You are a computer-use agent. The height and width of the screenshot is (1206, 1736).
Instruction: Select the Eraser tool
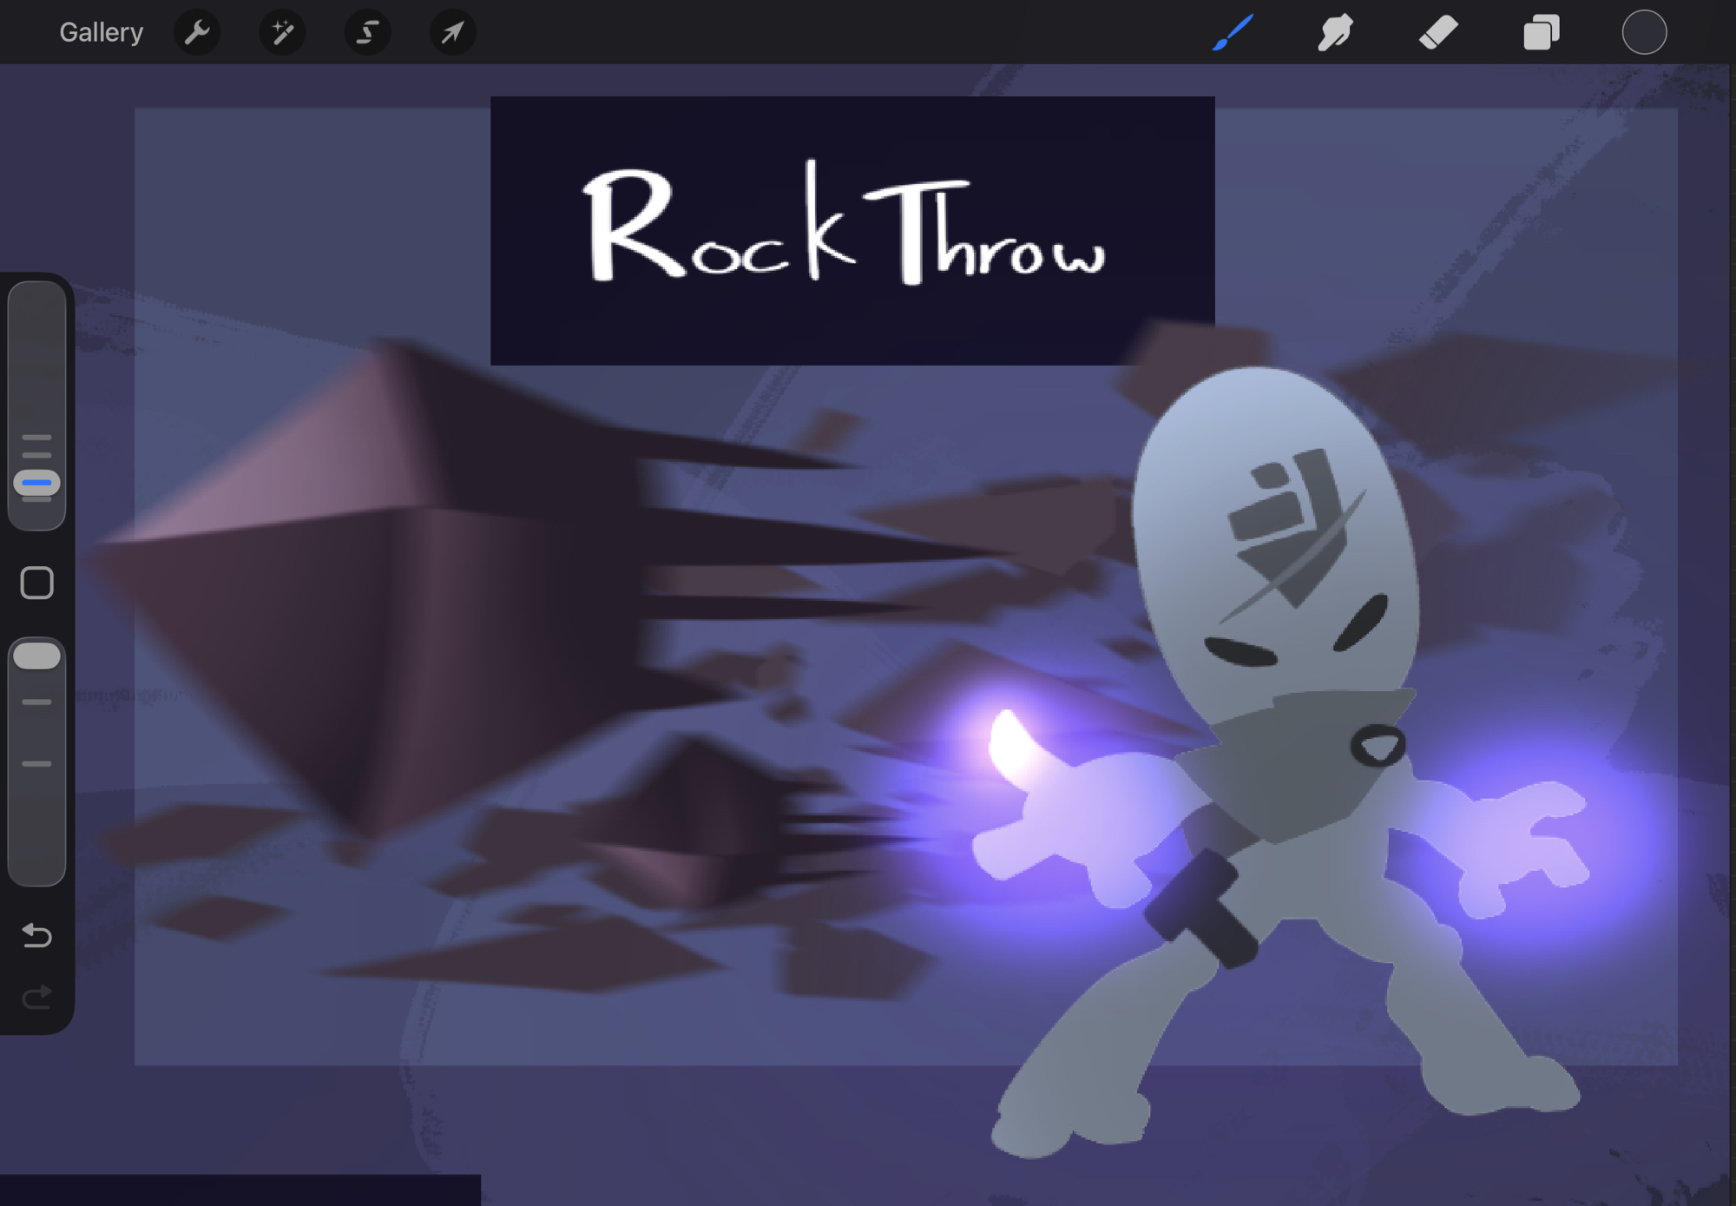pyautogui.click(x=1438, y=33)
